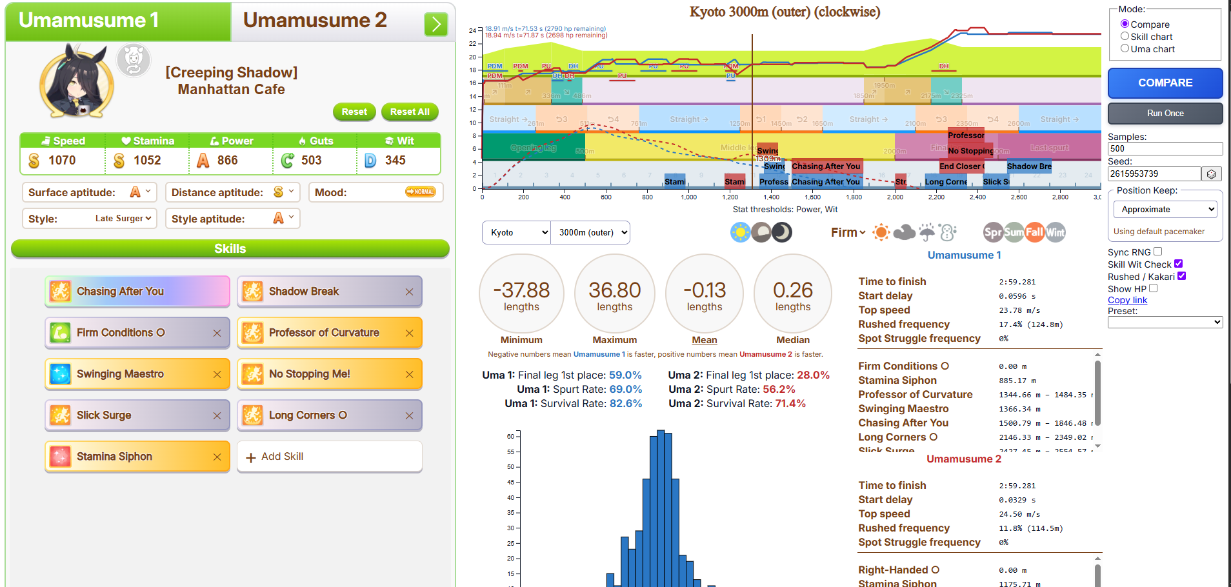Click the Mean statistic link
Screen dimensions: 1231x587
point(705,340)
